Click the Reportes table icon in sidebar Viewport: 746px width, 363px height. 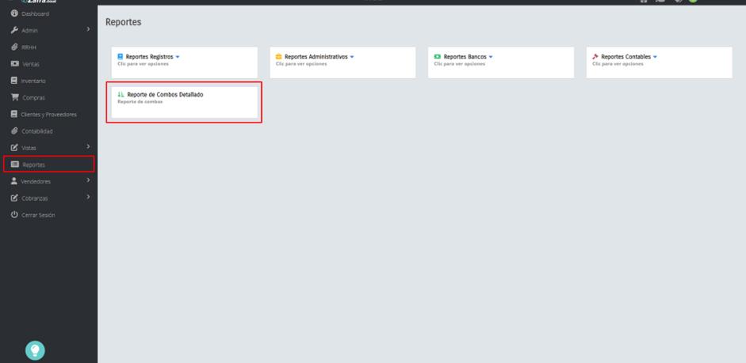(x=15, y=164)
